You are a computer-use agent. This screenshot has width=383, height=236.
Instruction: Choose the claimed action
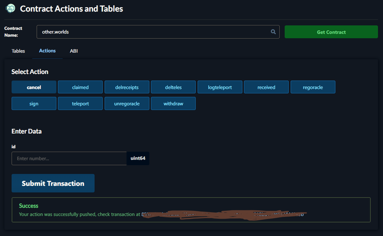click(x=80, y=87)
